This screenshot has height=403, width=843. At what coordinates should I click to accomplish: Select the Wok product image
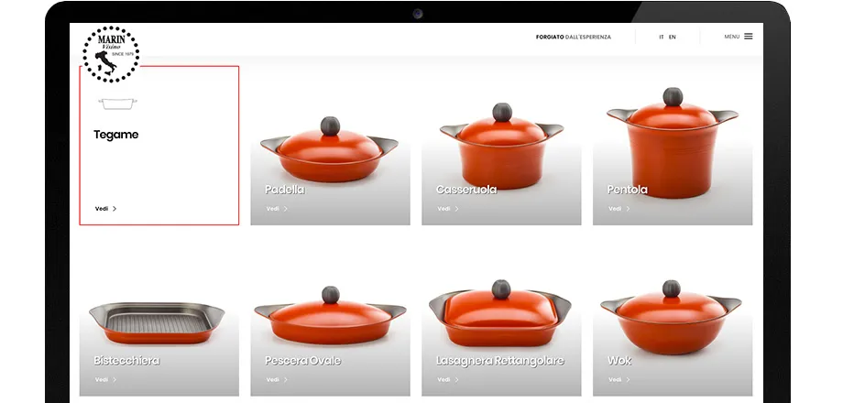tap(671, 317)
